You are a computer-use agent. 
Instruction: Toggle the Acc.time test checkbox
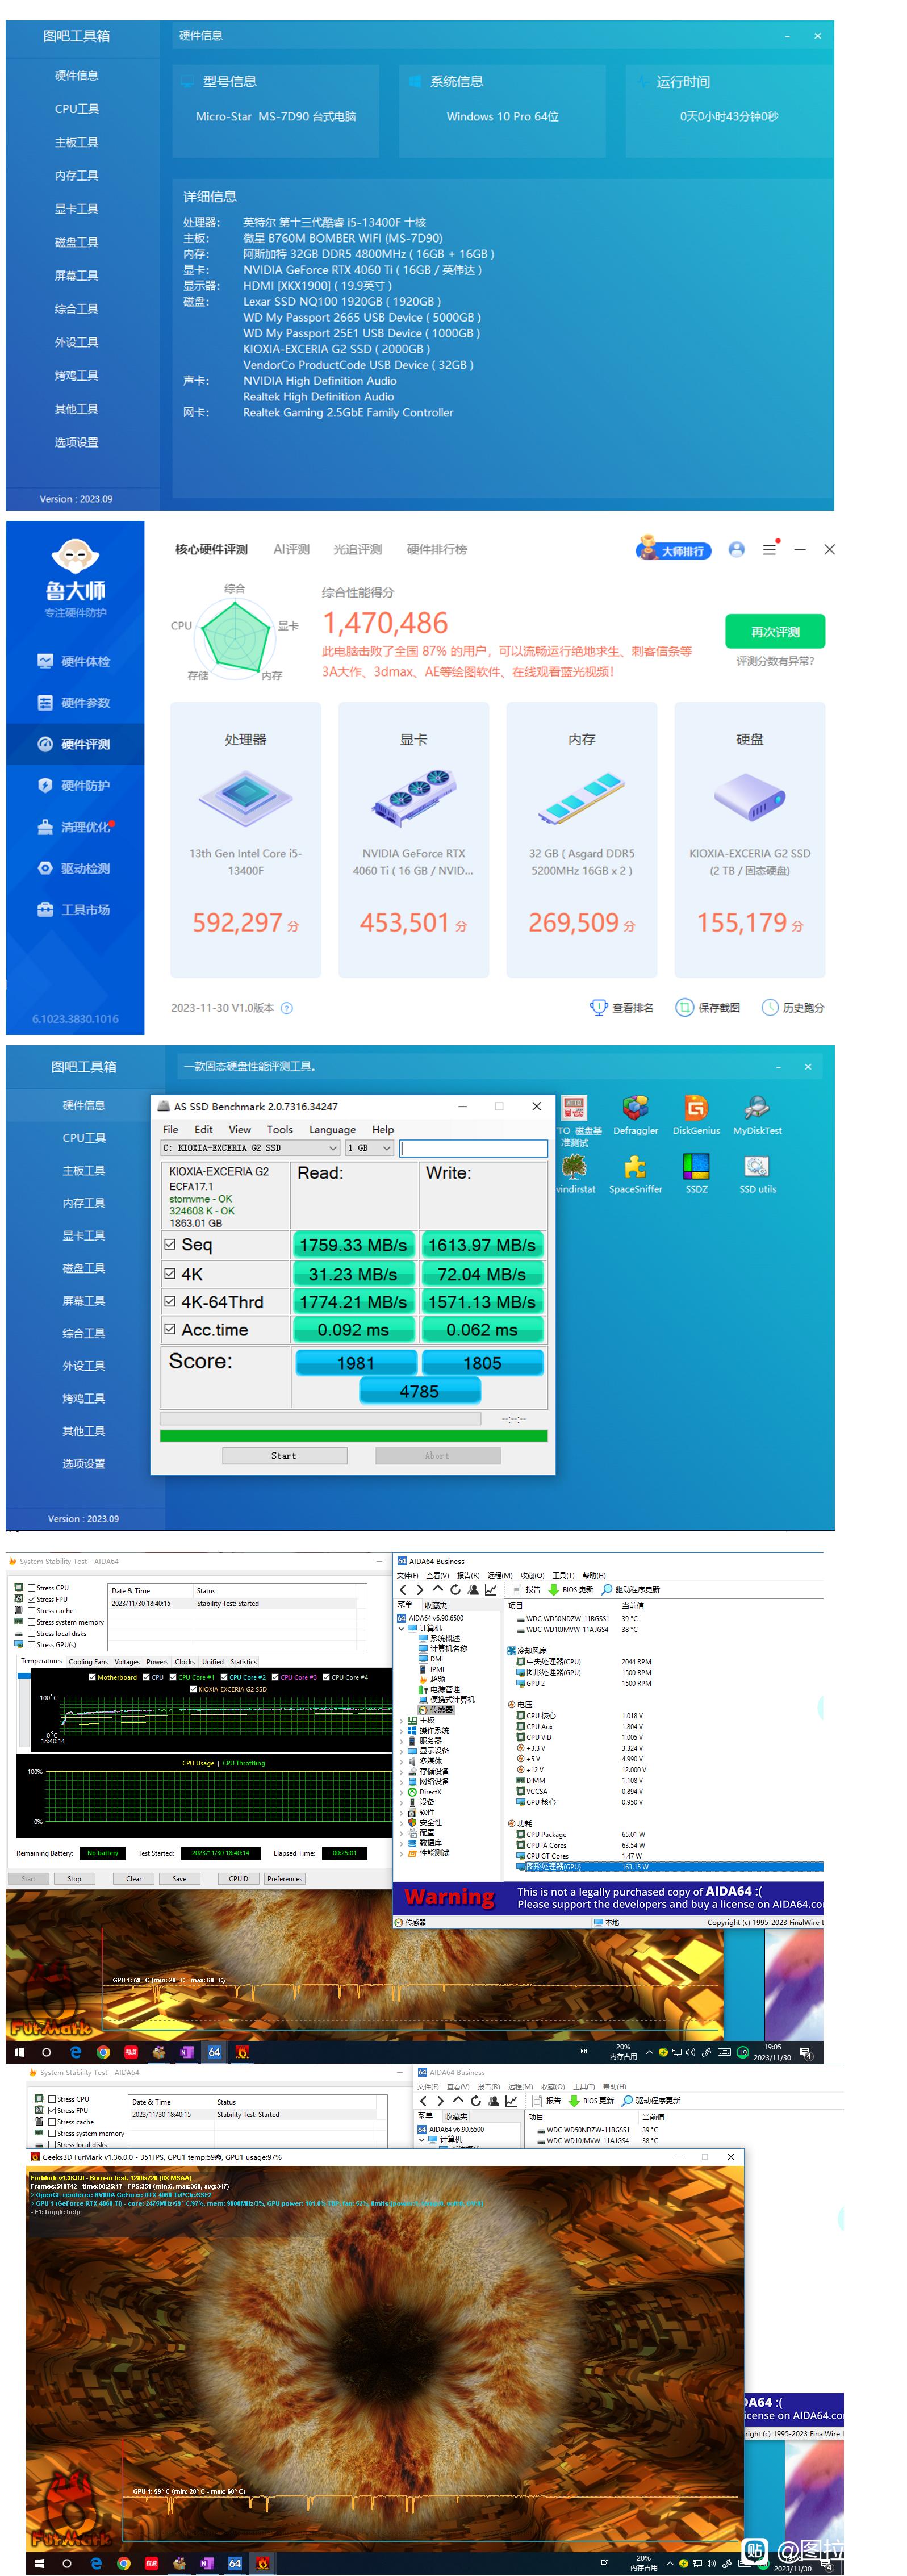pos(170,1329)
